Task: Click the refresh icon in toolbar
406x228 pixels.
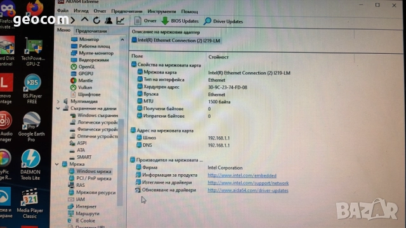Action: [96, 20]
